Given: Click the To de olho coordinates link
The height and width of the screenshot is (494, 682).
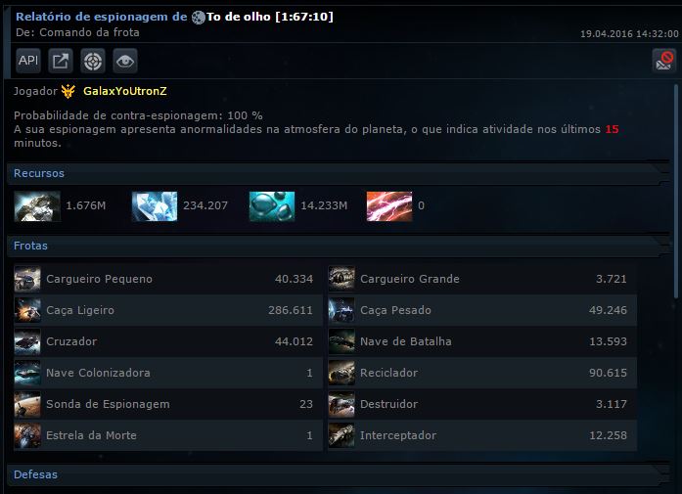Looking at the screenshot, I should (x=270, y=17).
